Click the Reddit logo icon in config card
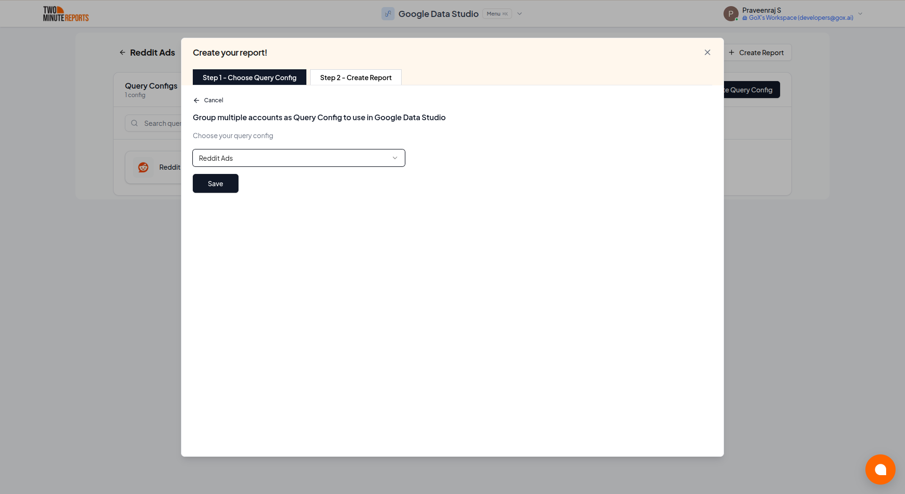Viewport: 905px width, 494px height. (143, 167)
